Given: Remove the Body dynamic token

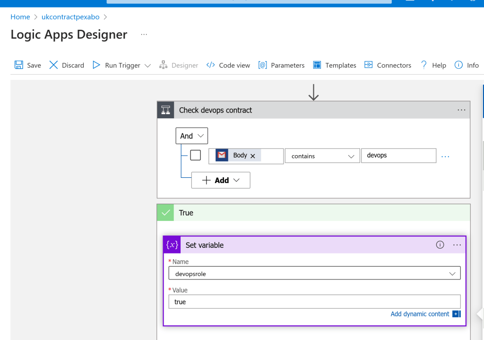Looking at the screenshot, I should click(253, 156).
